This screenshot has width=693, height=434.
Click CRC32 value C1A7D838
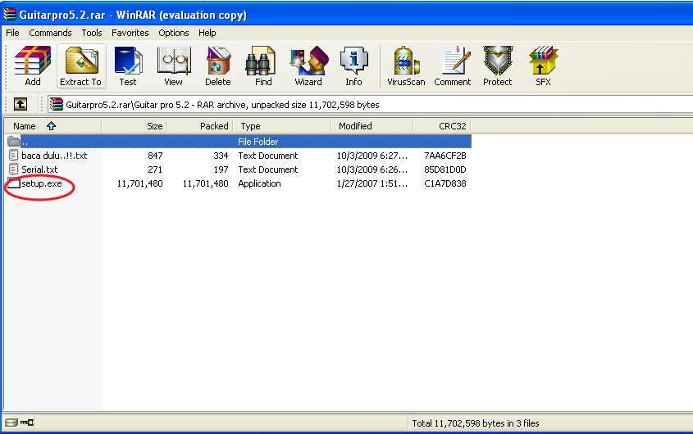pyautogui.click(x=445, y=183)
